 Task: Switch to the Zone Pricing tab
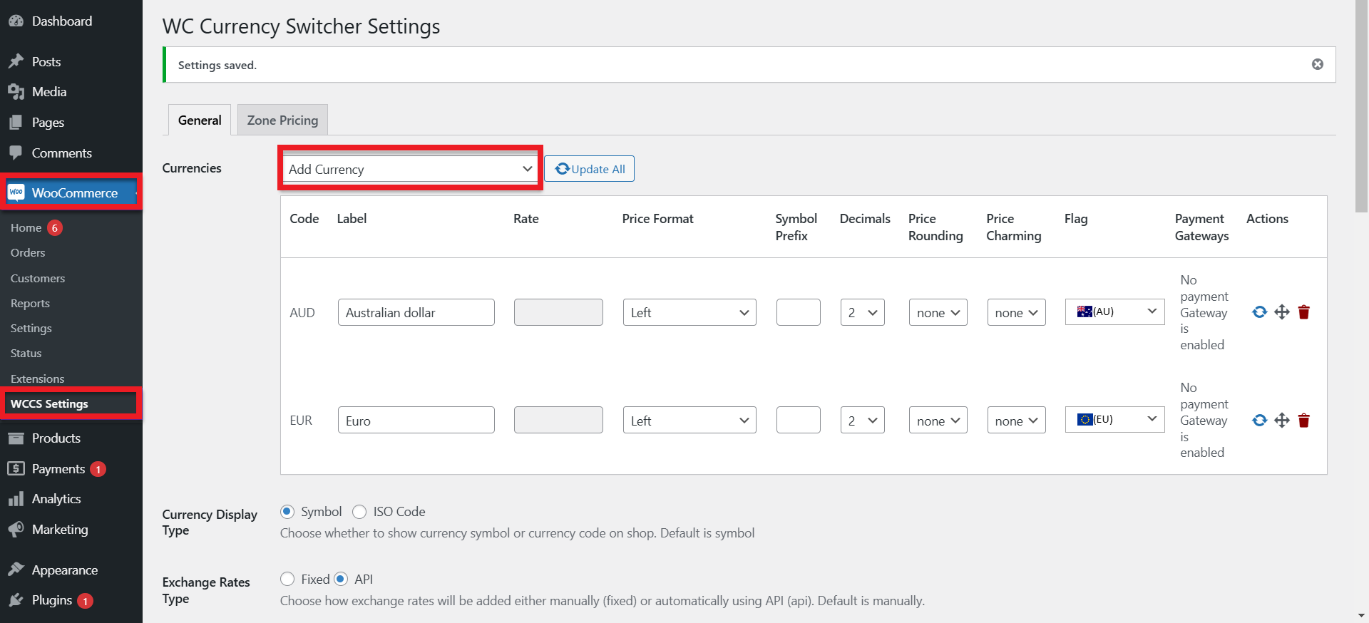(x=282, y=120)
